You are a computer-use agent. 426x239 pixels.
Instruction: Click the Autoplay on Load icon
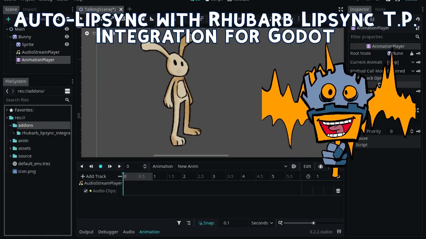[x=294, y=166]
